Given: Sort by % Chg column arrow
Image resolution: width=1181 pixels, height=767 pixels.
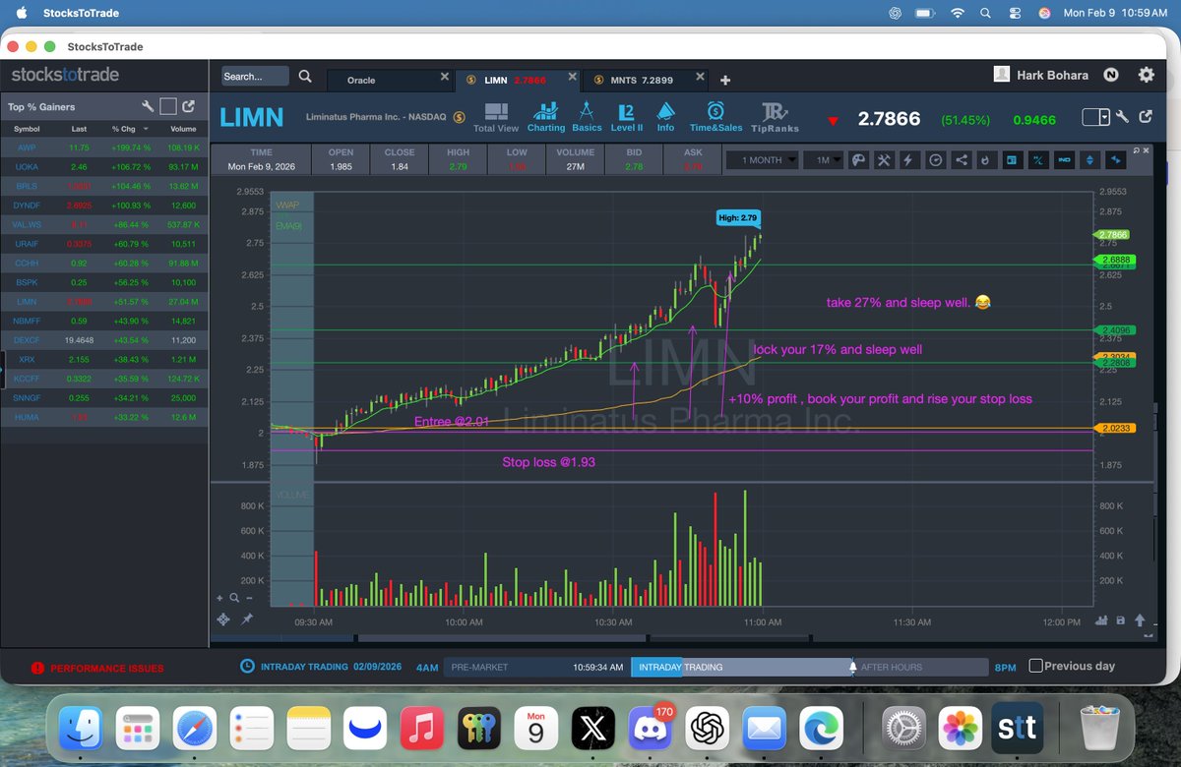Looking at the screenshot, I should pos(146,129).
